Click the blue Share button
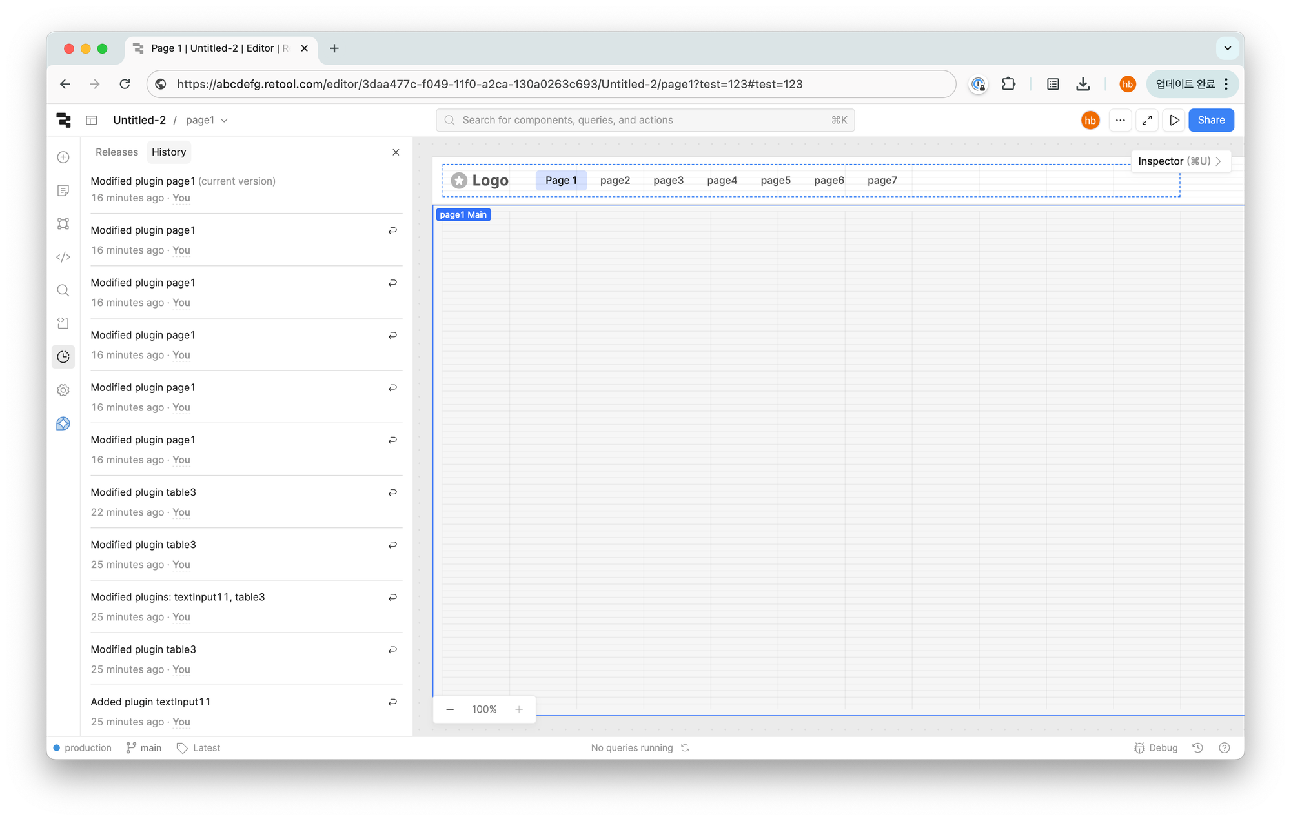 pos(1211,120)
